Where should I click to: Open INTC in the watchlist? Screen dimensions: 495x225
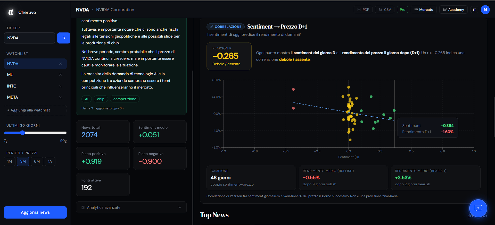pos(12,86)
